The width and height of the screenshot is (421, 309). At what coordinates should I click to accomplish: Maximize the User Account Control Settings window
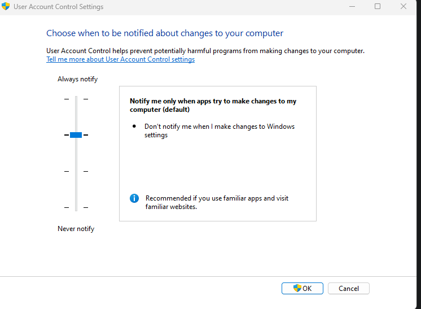tap(378, 6)
